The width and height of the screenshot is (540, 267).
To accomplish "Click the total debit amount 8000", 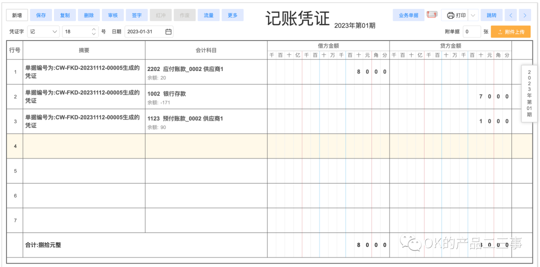I will (x=371, y=245).
